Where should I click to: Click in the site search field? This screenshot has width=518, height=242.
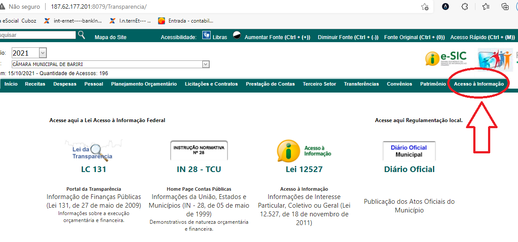37,35
